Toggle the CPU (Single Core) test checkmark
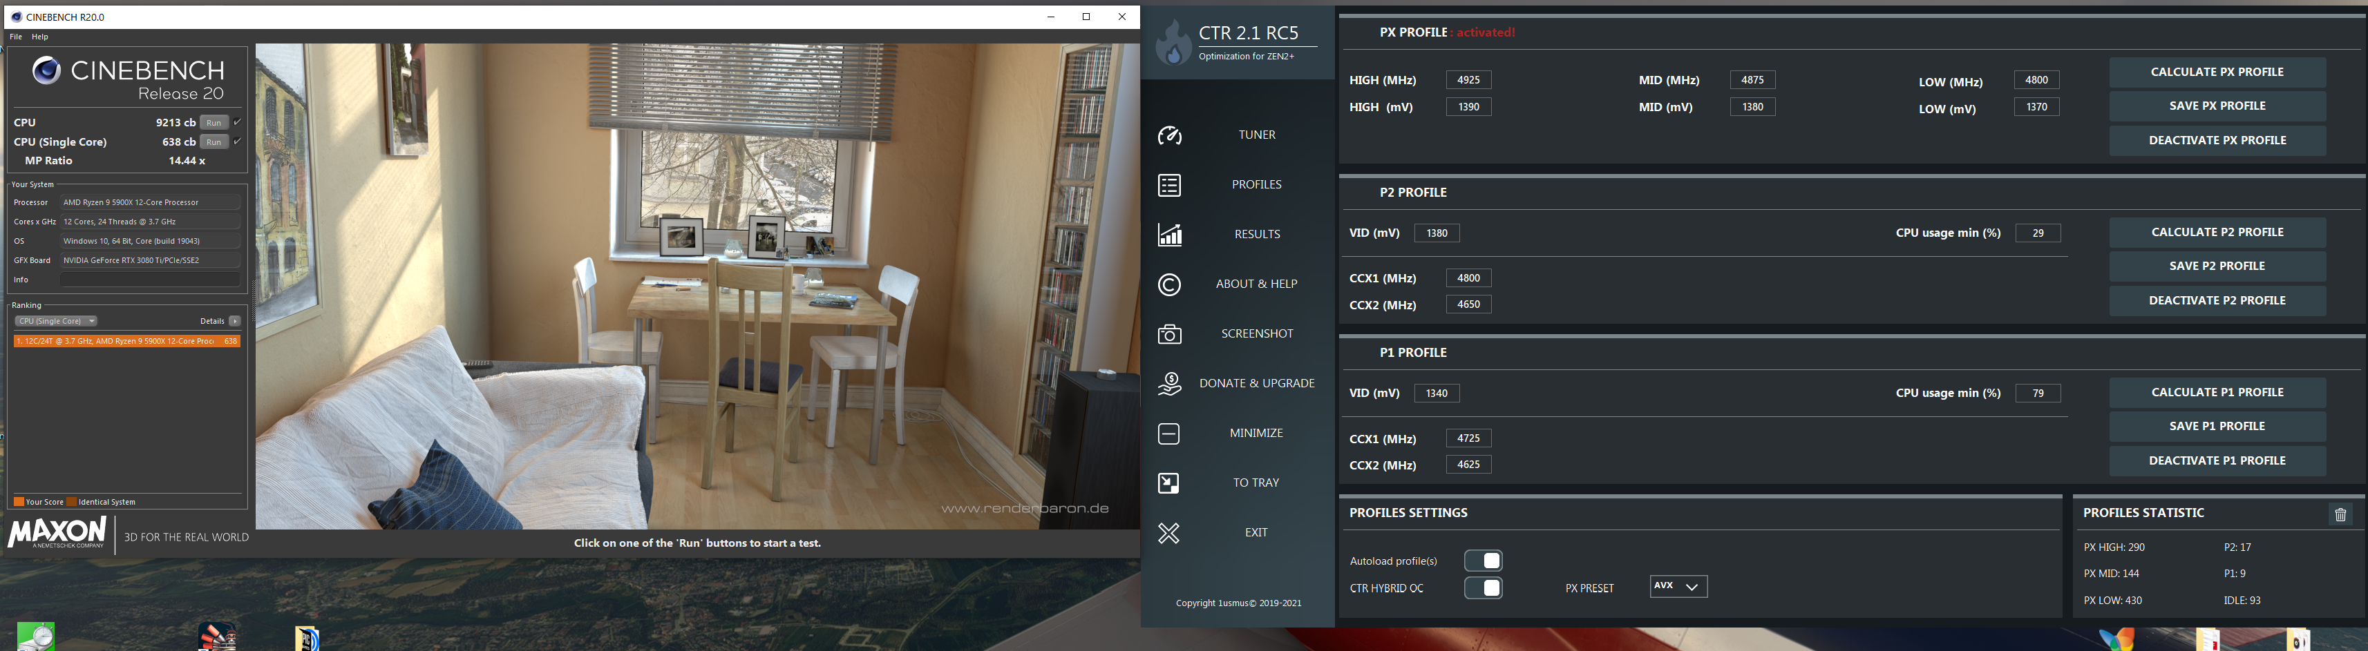 pos(237,142)
